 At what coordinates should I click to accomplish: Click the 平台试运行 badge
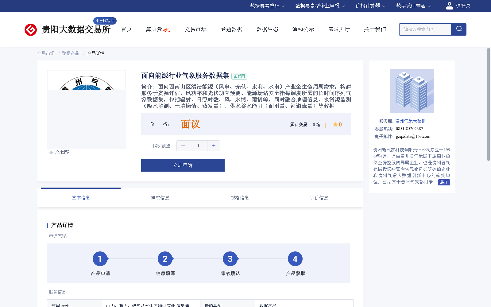[x=105, y=21]
